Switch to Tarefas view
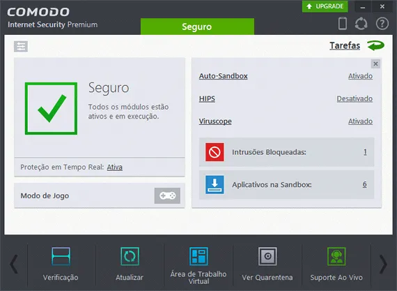397x291 pixels. [345, 45]
